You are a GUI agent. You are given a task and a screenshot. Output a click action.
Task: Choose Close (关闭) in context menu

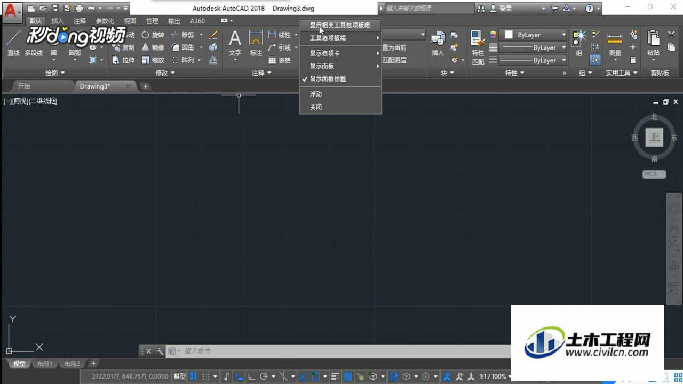(340, 107)
